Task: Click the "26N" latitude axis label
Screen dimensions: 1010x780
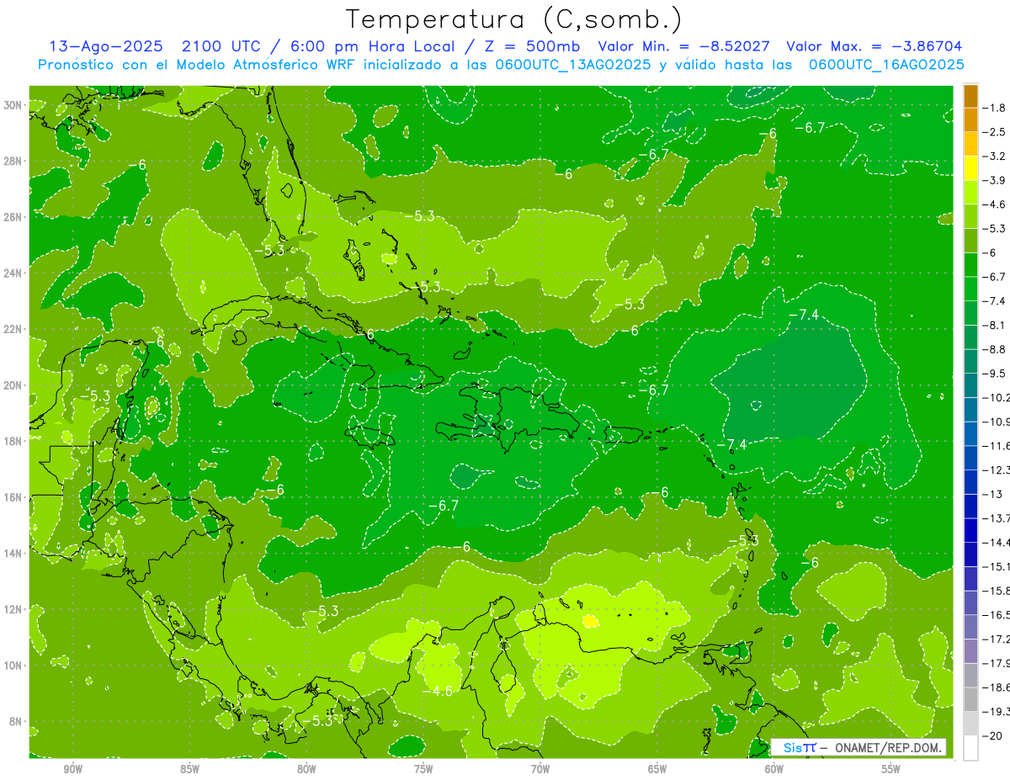Action: tap(13, 217)
